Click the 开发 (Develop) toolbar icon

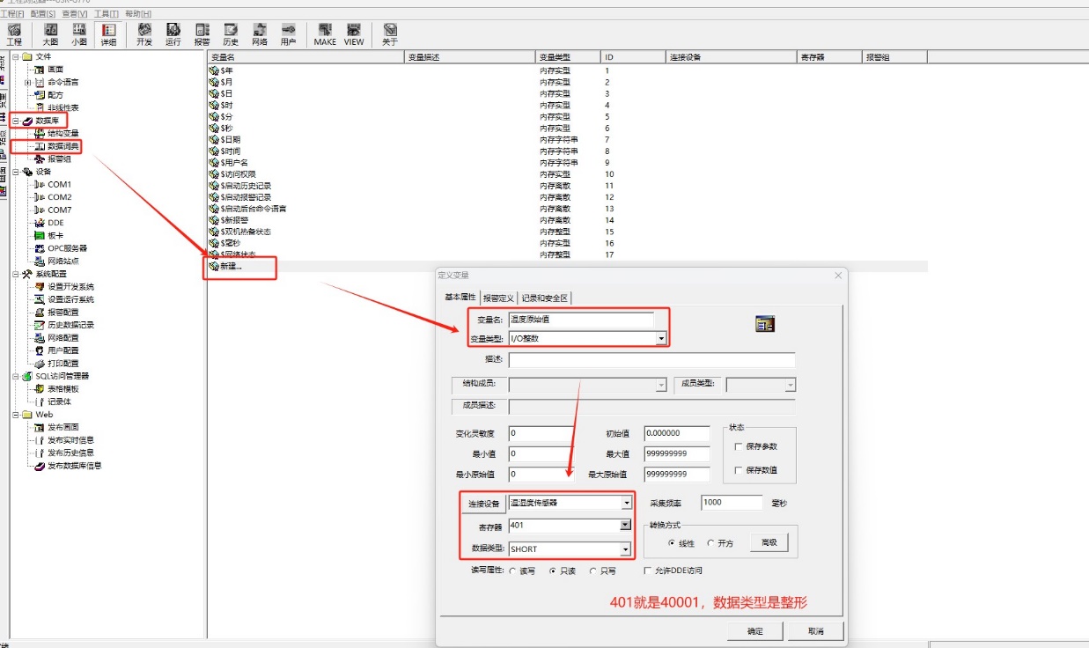tap(144, 34)
